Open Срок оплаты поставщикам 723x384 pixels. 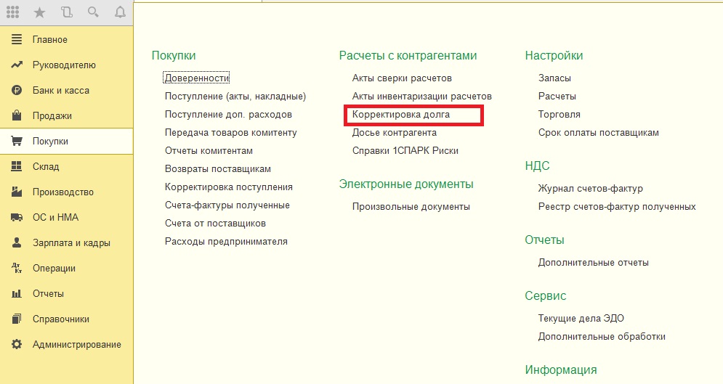pyautogui.click(x=598, y=133)
